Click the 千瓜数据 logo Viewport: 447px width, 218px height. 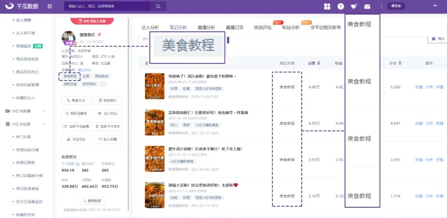point(22,6)
